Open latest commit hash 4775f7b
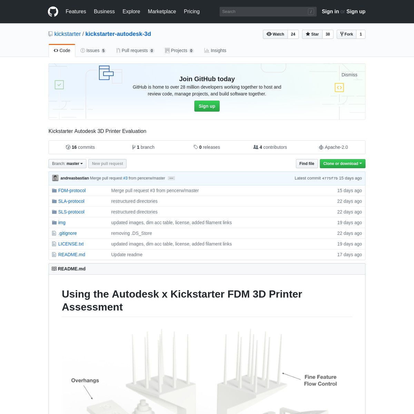414x414 pixels. [330, 178]
